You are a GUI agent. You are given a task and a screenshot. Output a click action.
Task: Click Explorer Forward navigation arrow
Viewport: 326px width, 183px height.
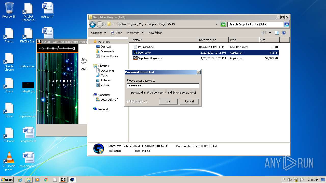pos(100,24)
